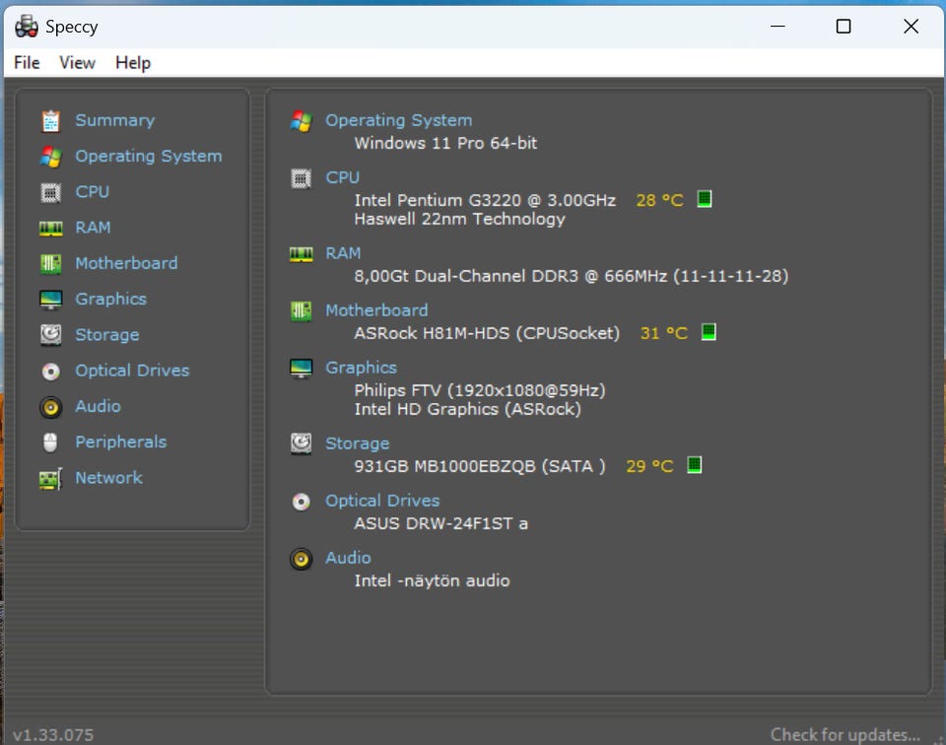Select Summary in the sidebar
The width and height of the screenshot is (946, 745).
point(114,120)
